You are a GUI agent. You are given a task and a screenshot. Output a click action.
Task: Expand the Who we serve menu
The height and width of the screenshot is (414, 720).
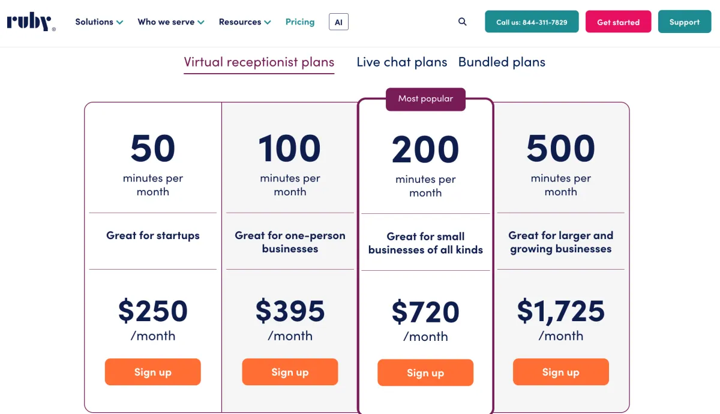coord(171,22)
